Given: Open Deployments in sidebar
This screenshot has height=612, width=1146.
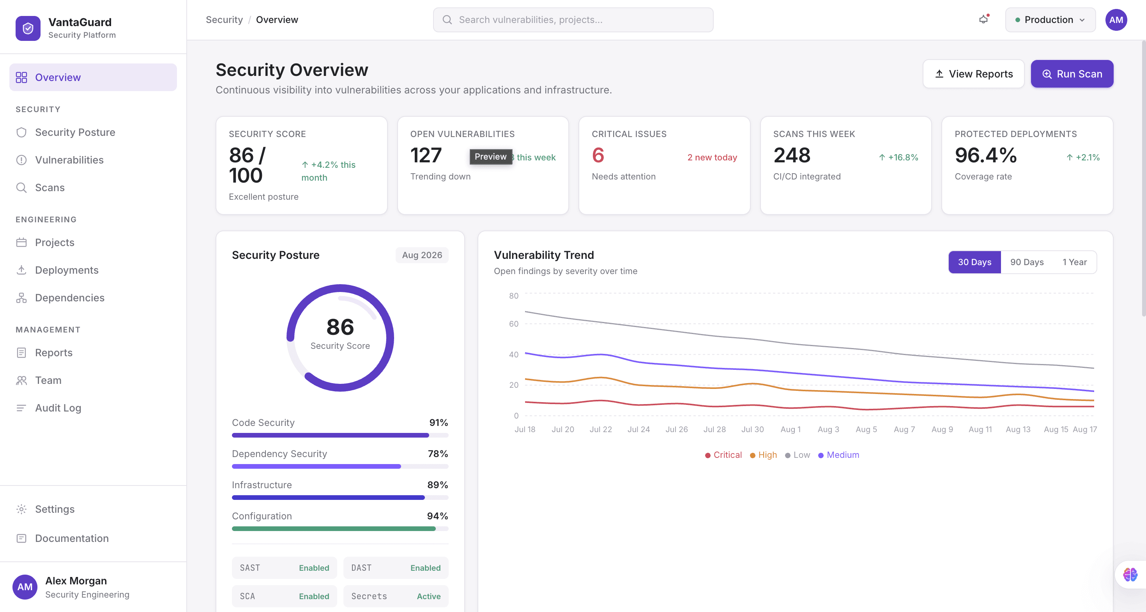Looking at the screenshot, I should [x=93, y=270].
